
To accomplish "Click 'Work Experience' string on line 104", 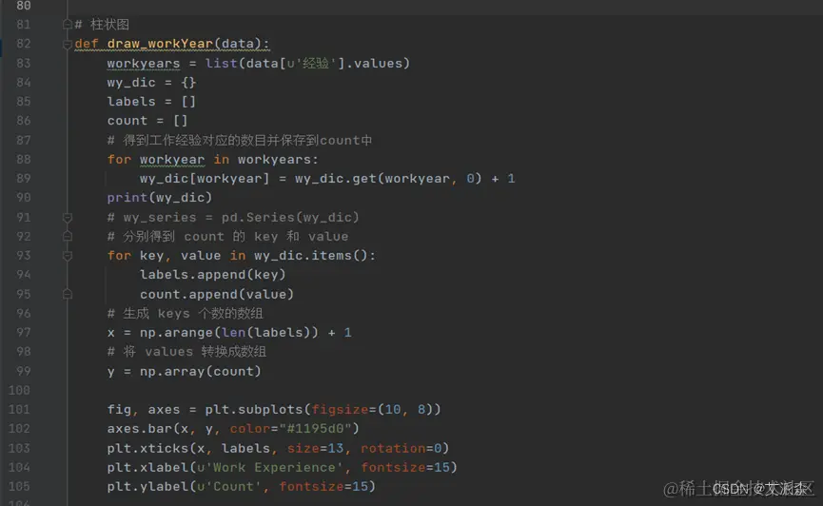I will [270, 467].
